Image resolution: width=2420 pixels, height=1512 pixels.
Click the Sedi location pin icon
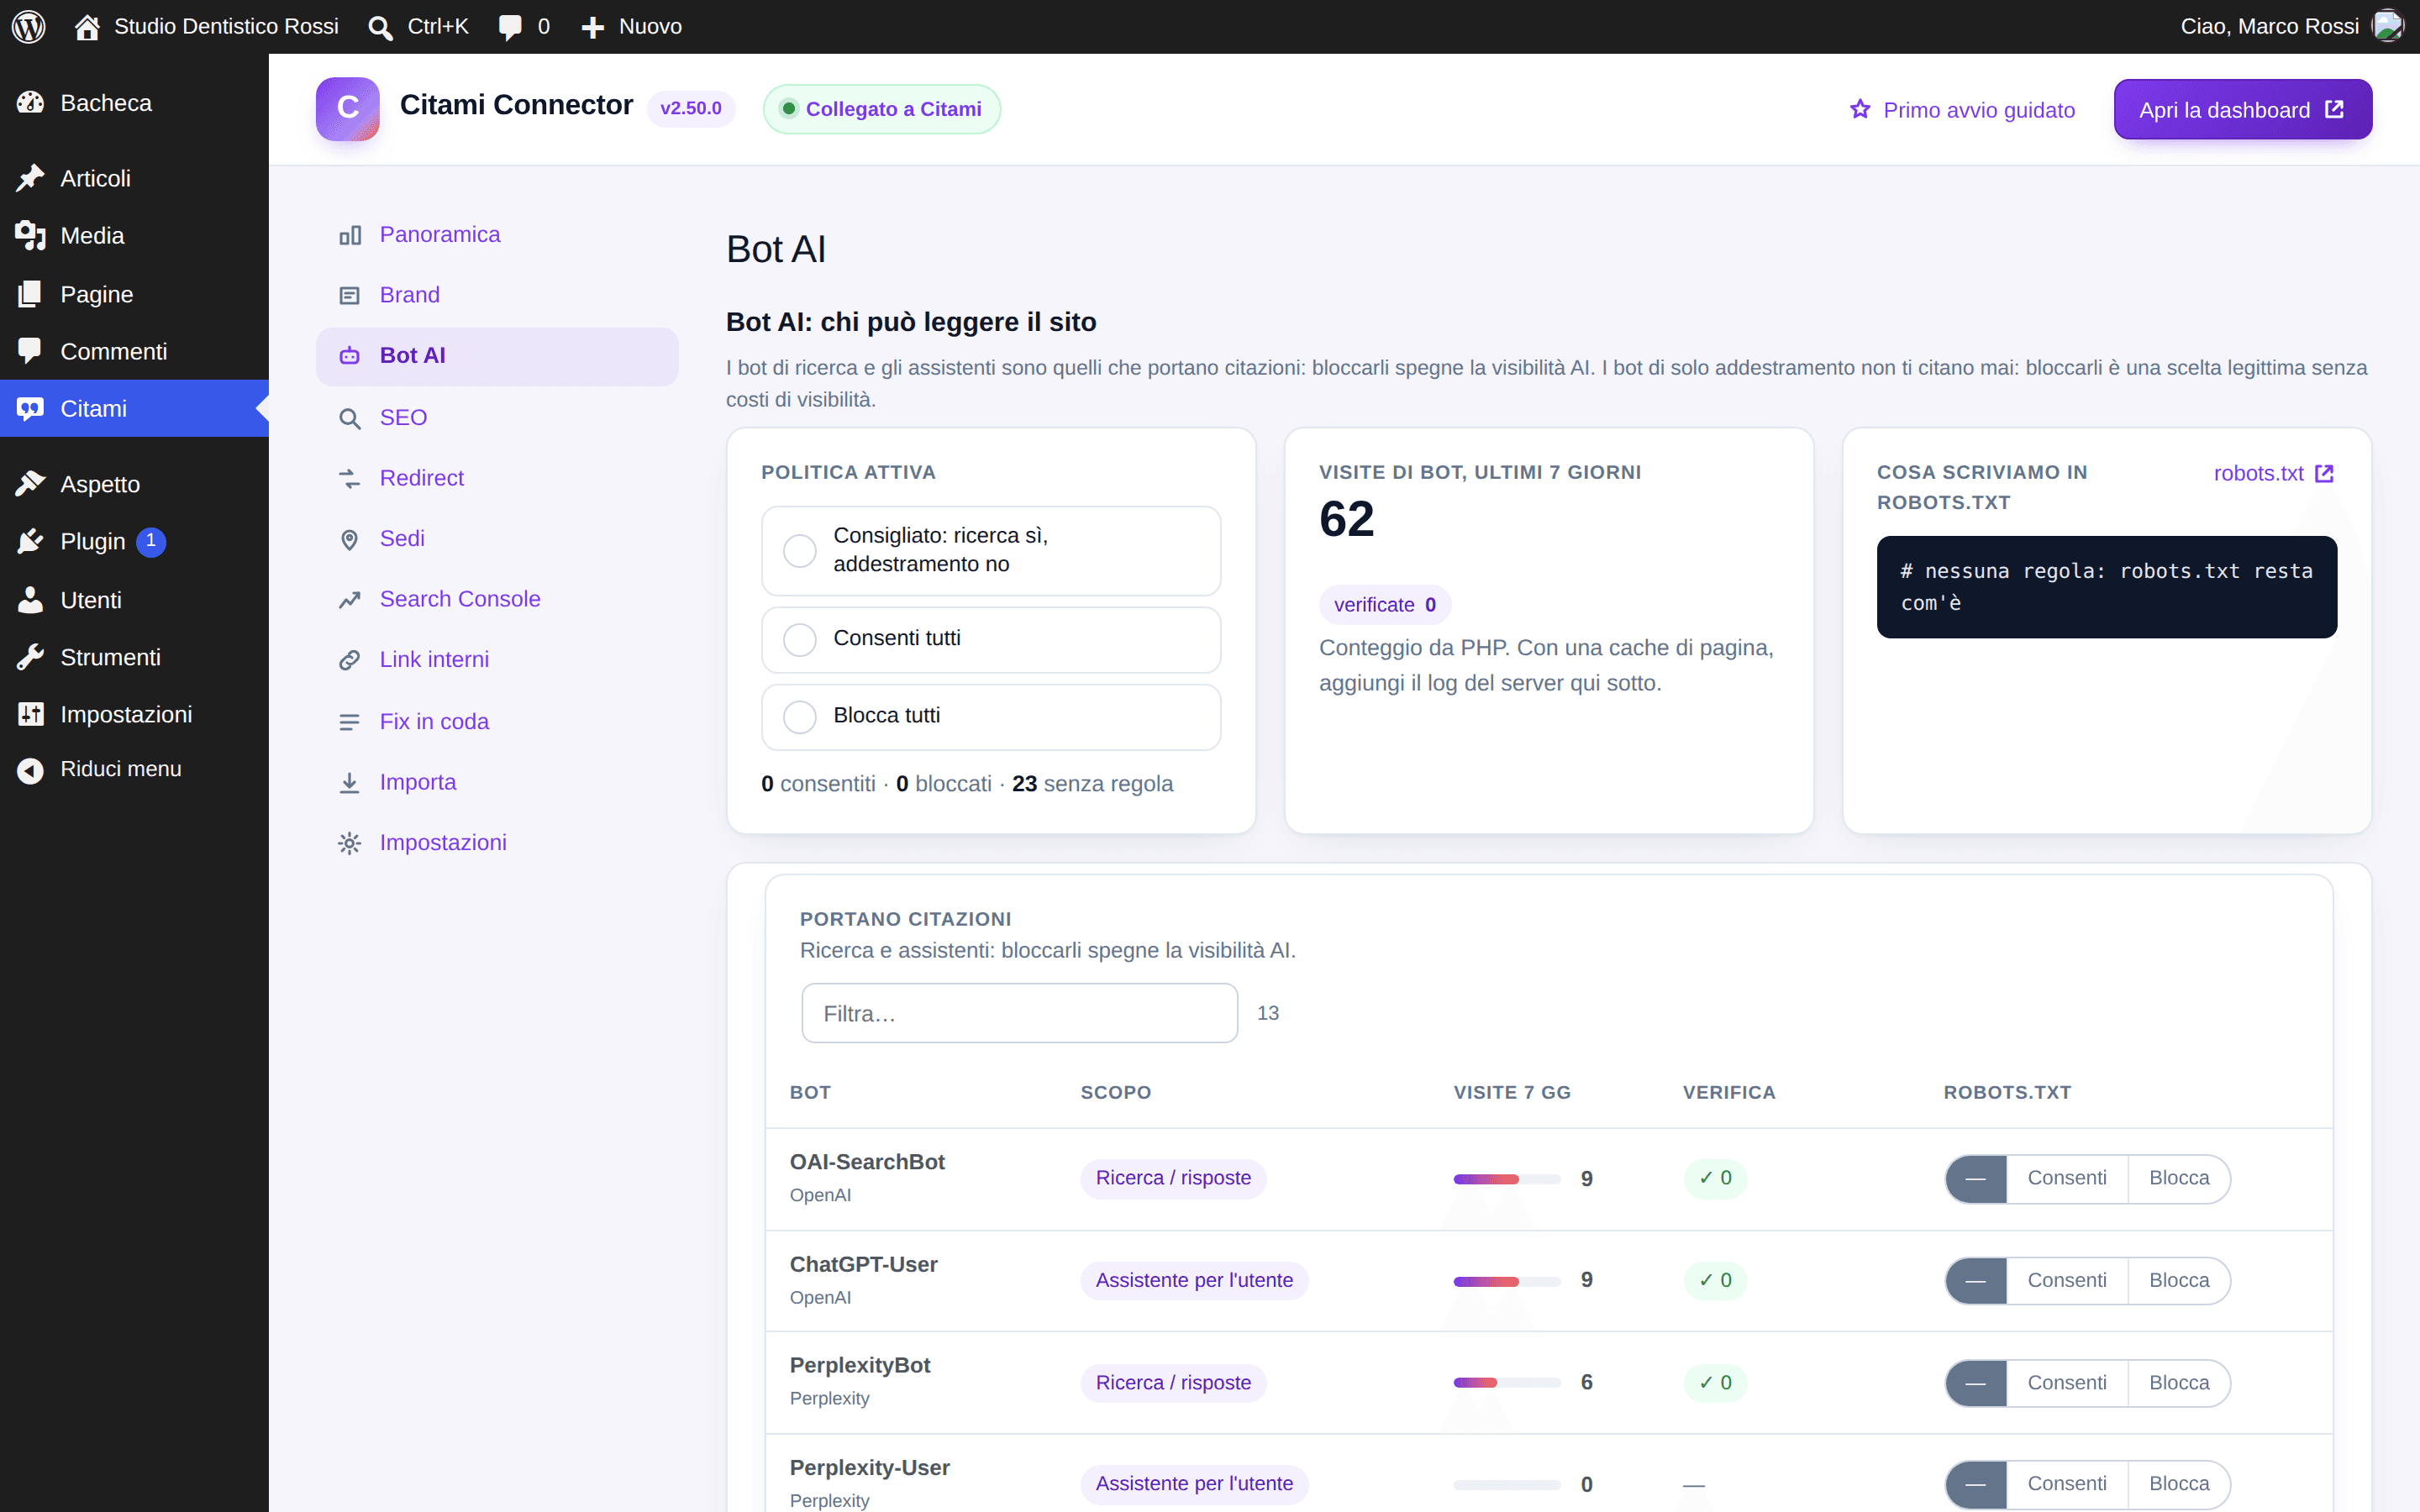tap(349, 540)
